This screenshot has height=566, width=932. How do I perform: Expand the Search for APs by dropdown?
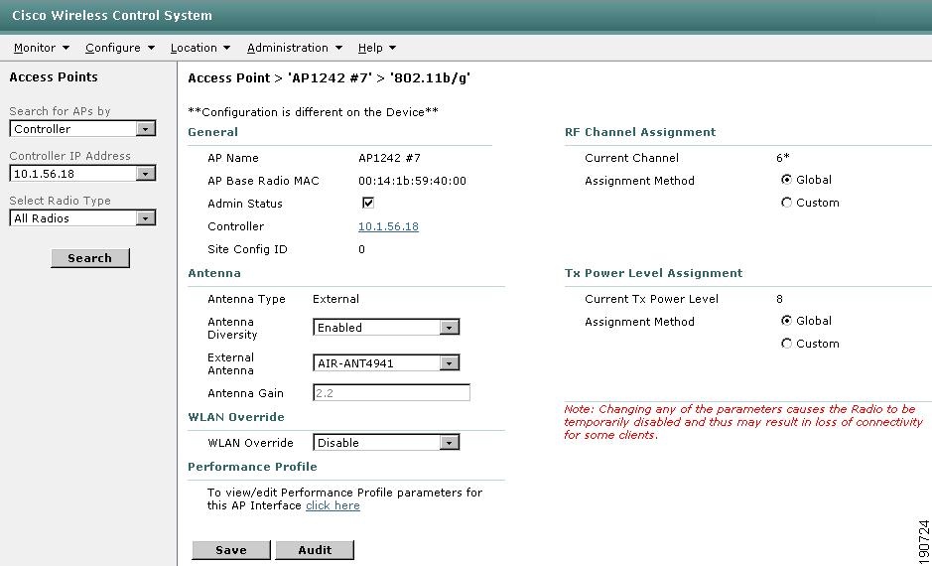pyautogui.click(x=82, y=128)
